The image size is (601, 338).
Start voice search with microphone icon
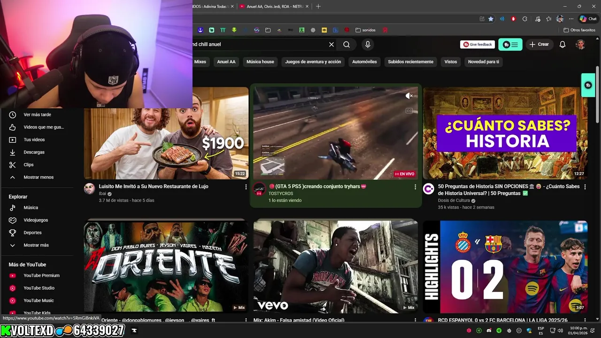(368, 44)
